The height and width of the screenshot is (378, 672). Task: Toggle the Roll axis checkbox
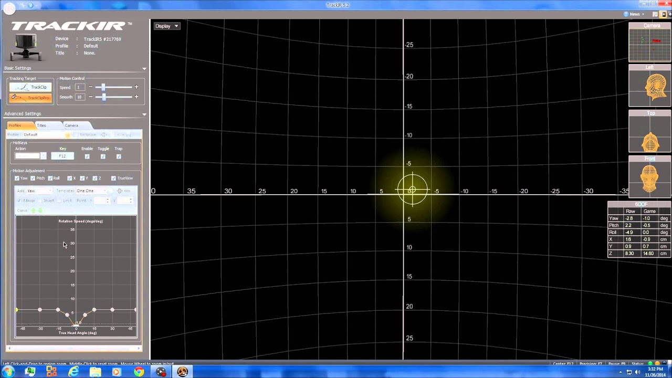coord(50,178)
